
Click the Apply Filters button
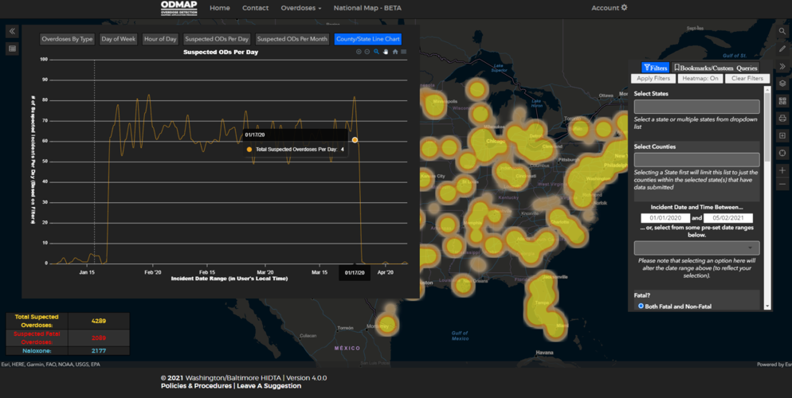[x=653, y=78]
